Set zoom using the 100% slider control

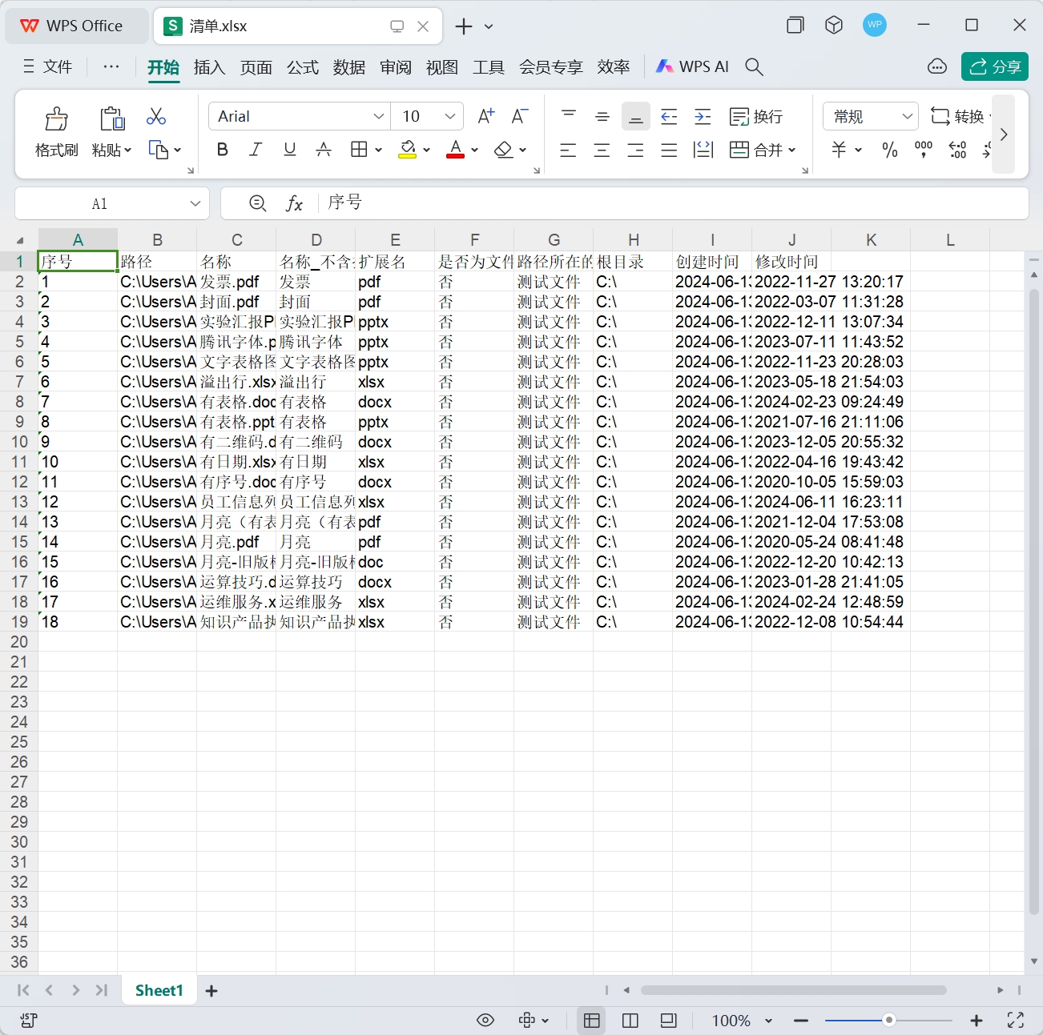point(888,1021)
